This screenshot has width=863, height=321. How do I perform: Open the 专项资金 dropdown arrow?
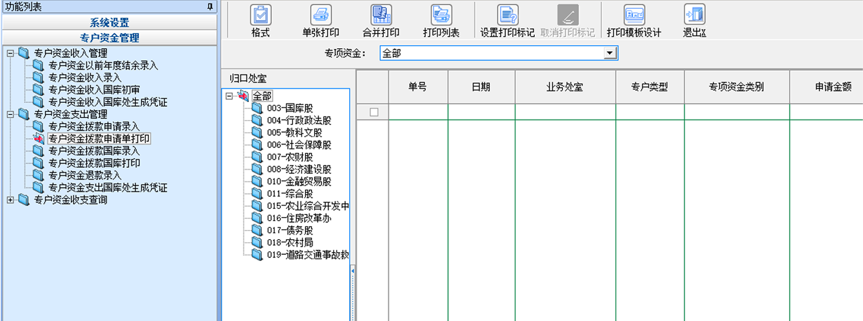pos(609,53)
